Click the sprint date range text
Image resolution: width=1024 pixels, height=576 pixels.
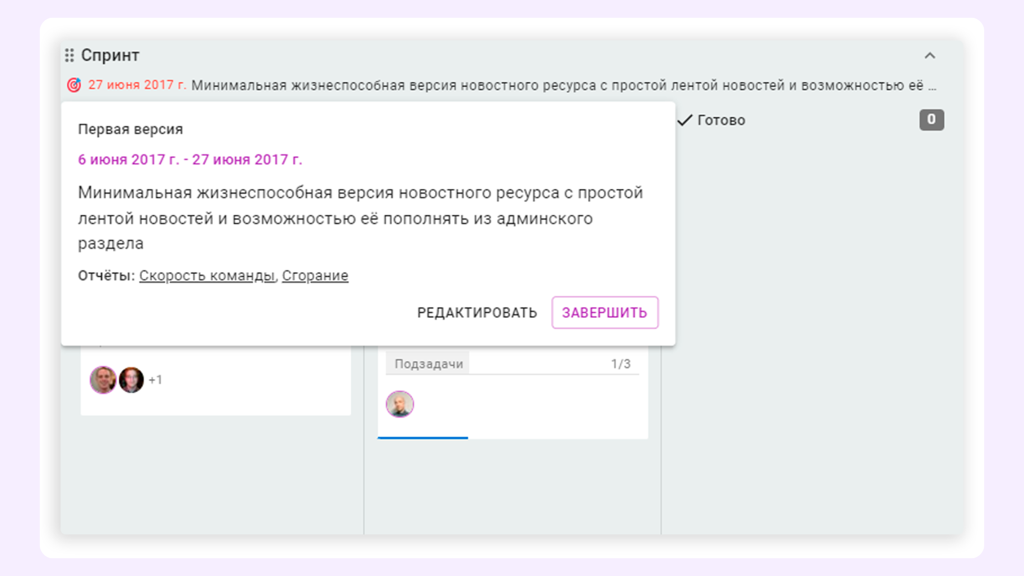coord(190,160)
